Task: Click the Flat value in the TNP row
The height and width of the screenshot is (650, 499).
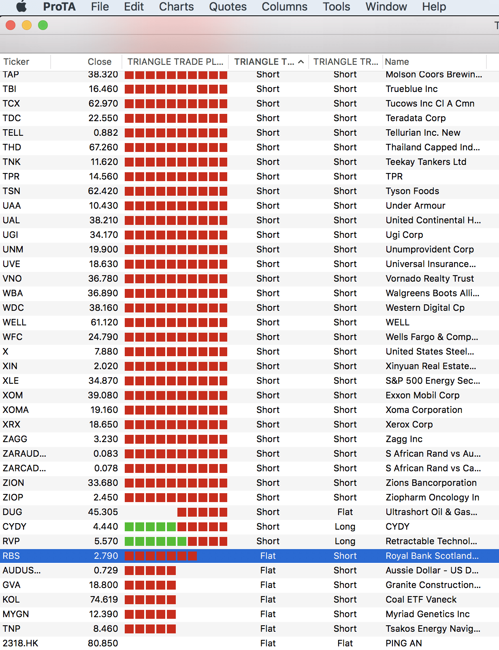Action: [x=268, y=629]
